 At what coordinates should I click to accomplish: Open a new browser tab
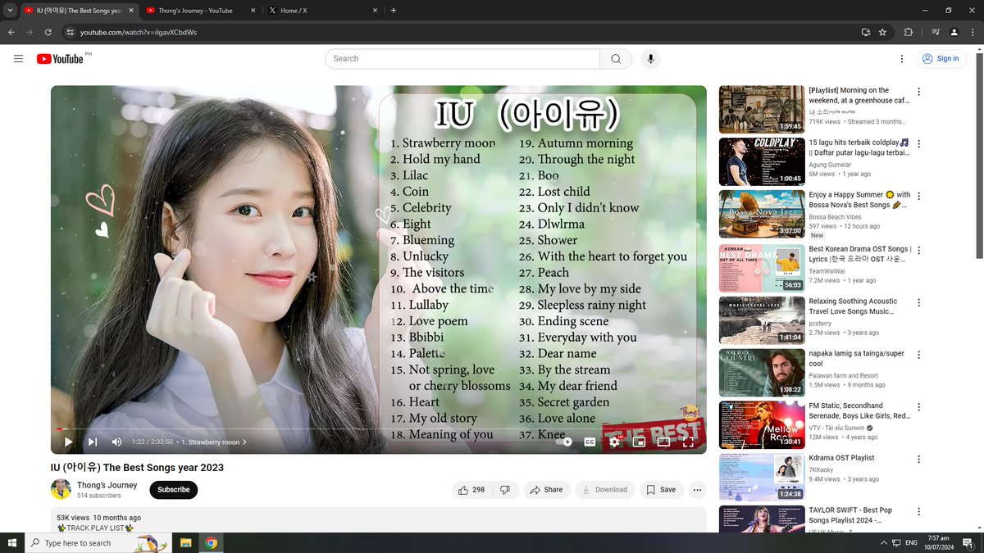pyautogui.click(x=394, y=11)
